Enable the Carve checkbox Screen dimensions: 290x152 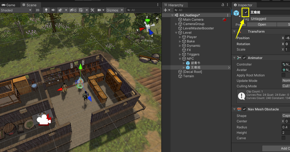[283, 138]
